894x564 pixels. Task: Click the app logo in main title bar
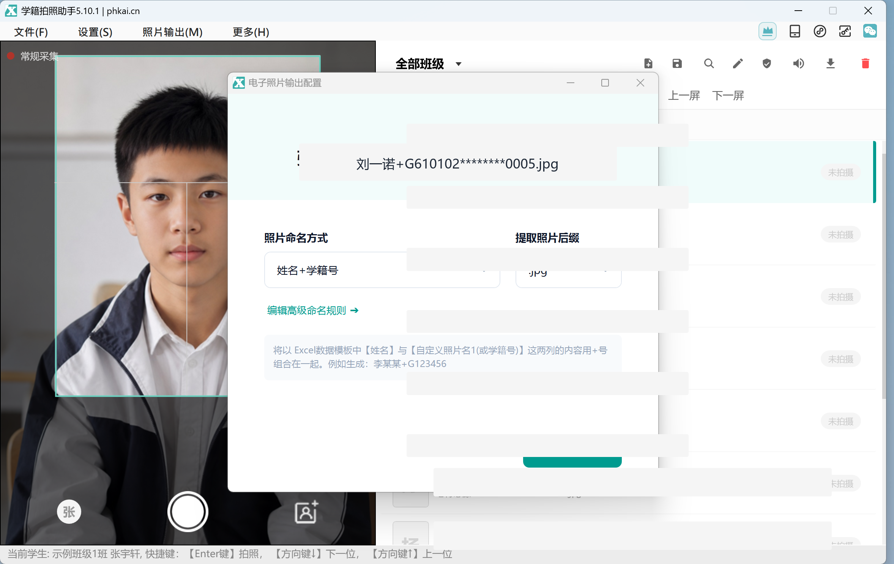tap(11, 11)
